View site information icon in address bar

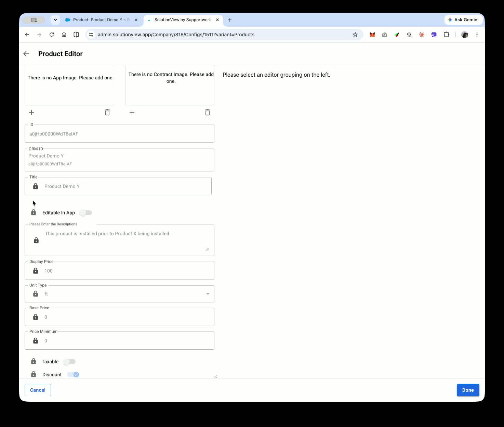(x=91, y=35)
